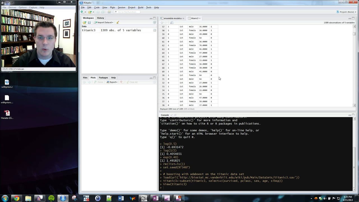The height and width of the screenshot is (202, 359).
Task: Click the titanic3 dataset entry
Action: click(119, 30)
